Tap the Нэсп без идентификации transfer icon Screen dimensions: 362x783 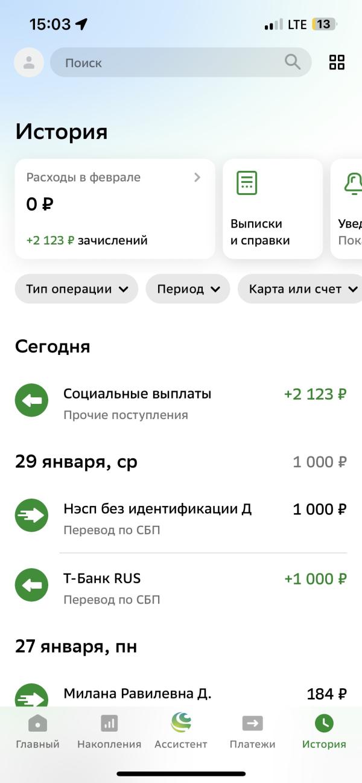pyautogui.click(x=31, y=515)
